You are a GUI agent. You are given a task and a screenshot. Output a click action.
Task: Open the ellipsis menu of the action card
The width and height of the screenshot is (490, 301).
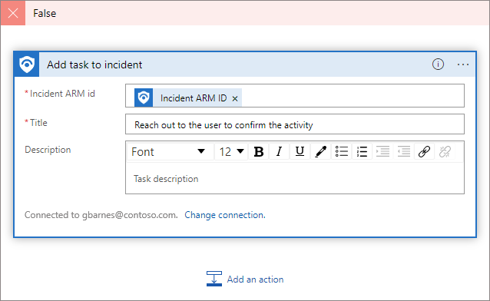tap(463, 64)
